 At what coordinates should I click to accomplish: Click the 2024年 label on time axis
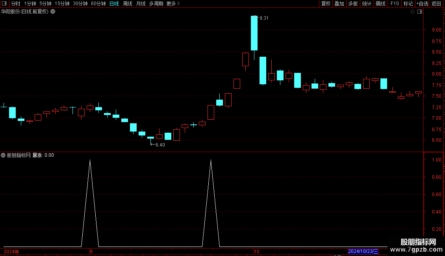[x=11, y=251]
